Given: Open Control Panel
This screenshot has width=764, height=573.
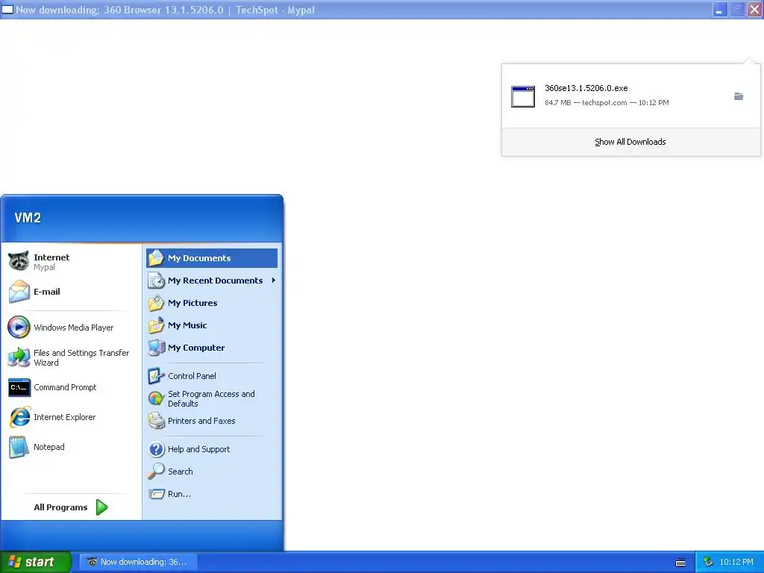Looking at the screenshot, I should [x=212, y=376].
